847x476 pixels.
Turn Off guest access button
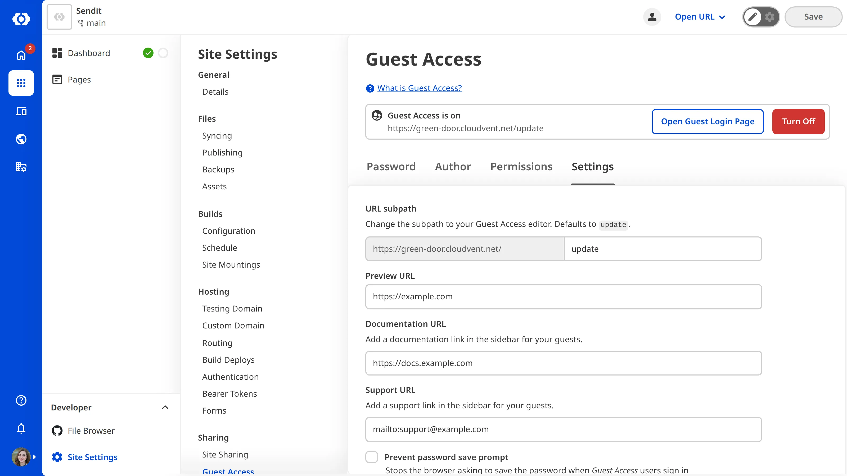click(798, 122)
